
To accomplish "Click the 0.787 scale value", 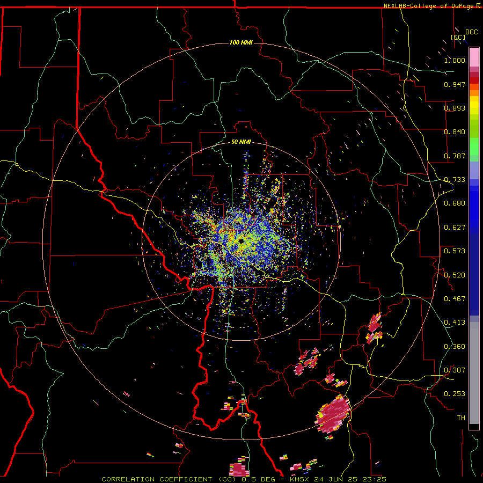I will [455, 156].
